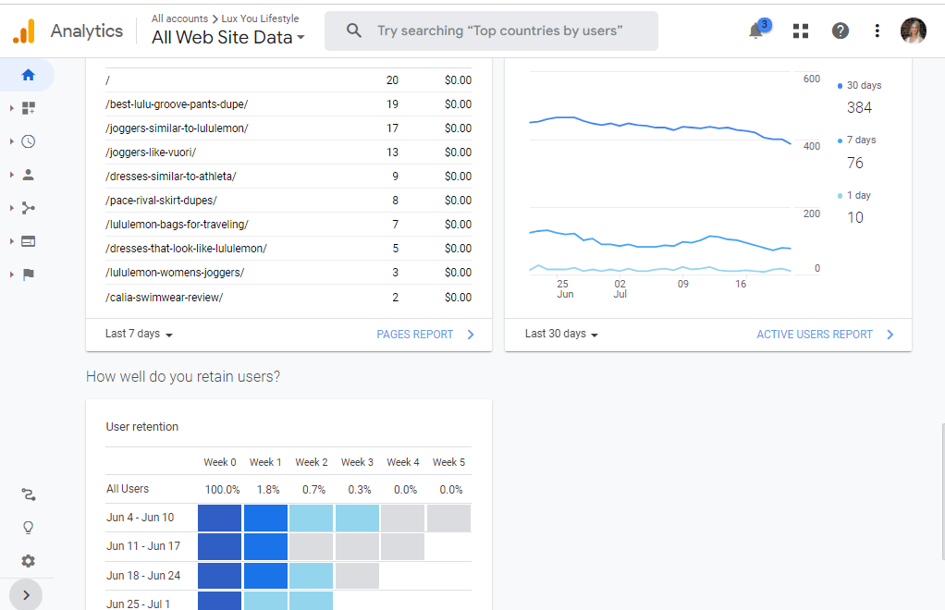This screenshot has width=945, height=610.
Task: Expand the Customization section arrow
Action: pos(11,108)
